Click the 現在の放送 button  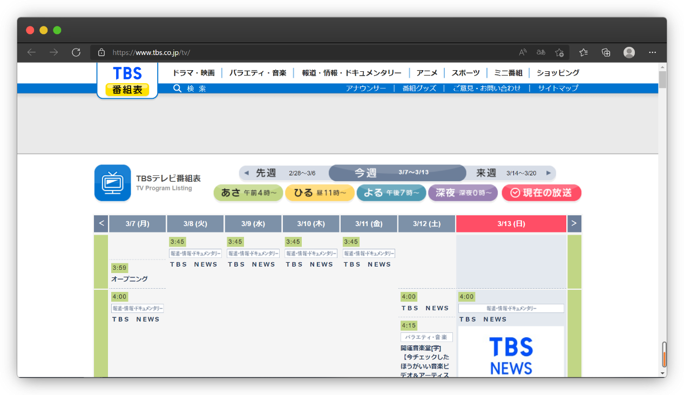[541, 193]
